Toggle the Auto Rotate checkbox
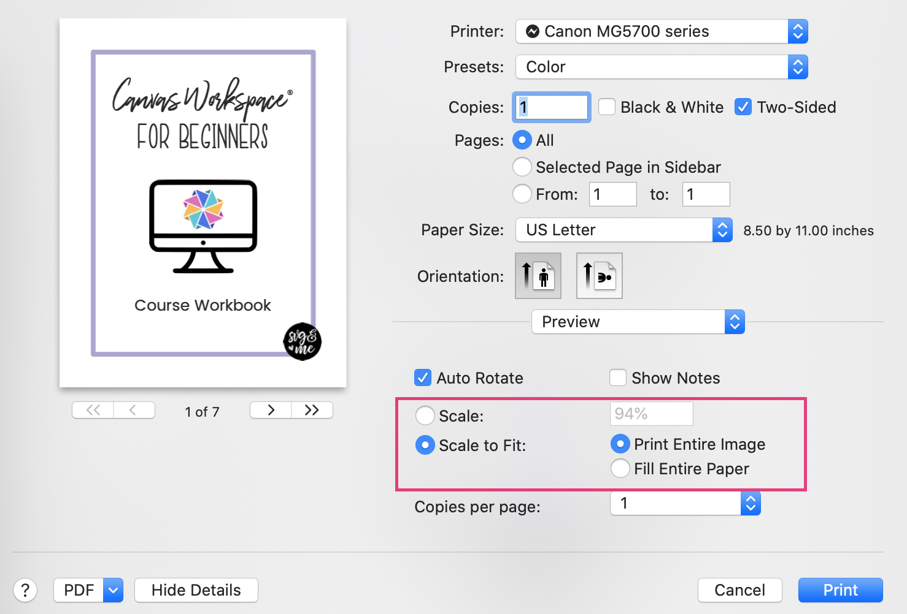Viewport: 907px width, 614px height. pos(423,377)
